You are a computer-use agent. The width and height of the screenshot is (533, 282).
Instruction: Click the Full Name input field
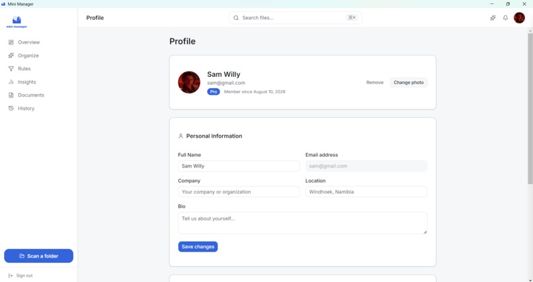[239, 166]
